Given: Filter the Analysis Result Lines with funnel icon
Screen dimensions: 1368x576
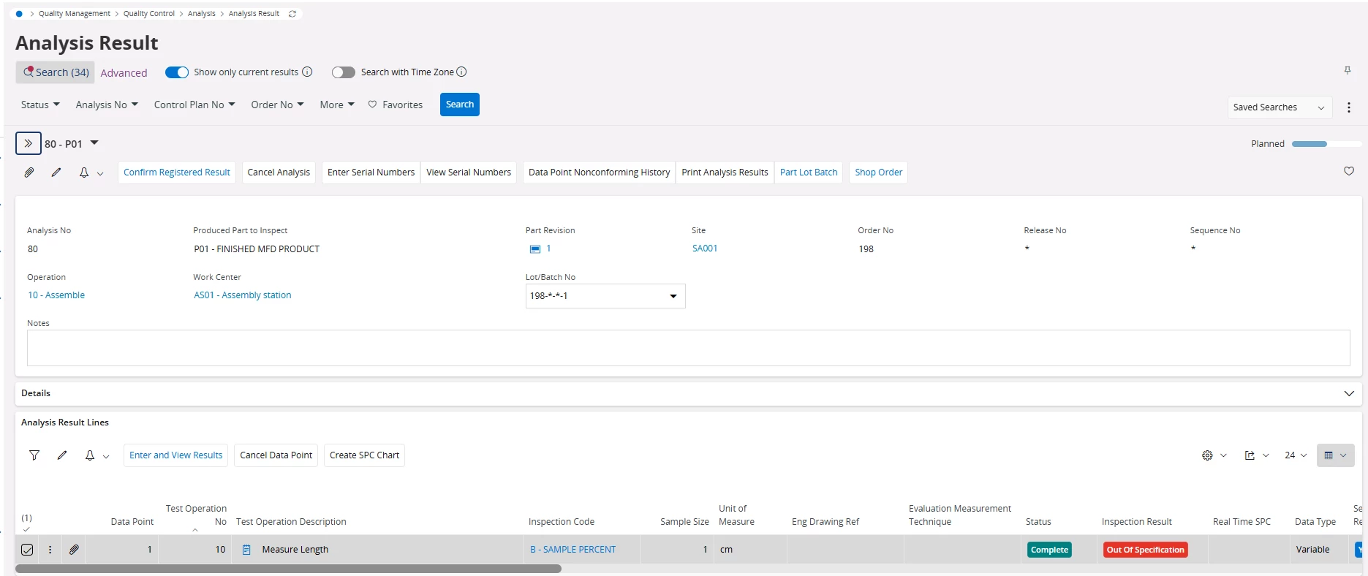Looking at the screenshot, I should point(34,455).
